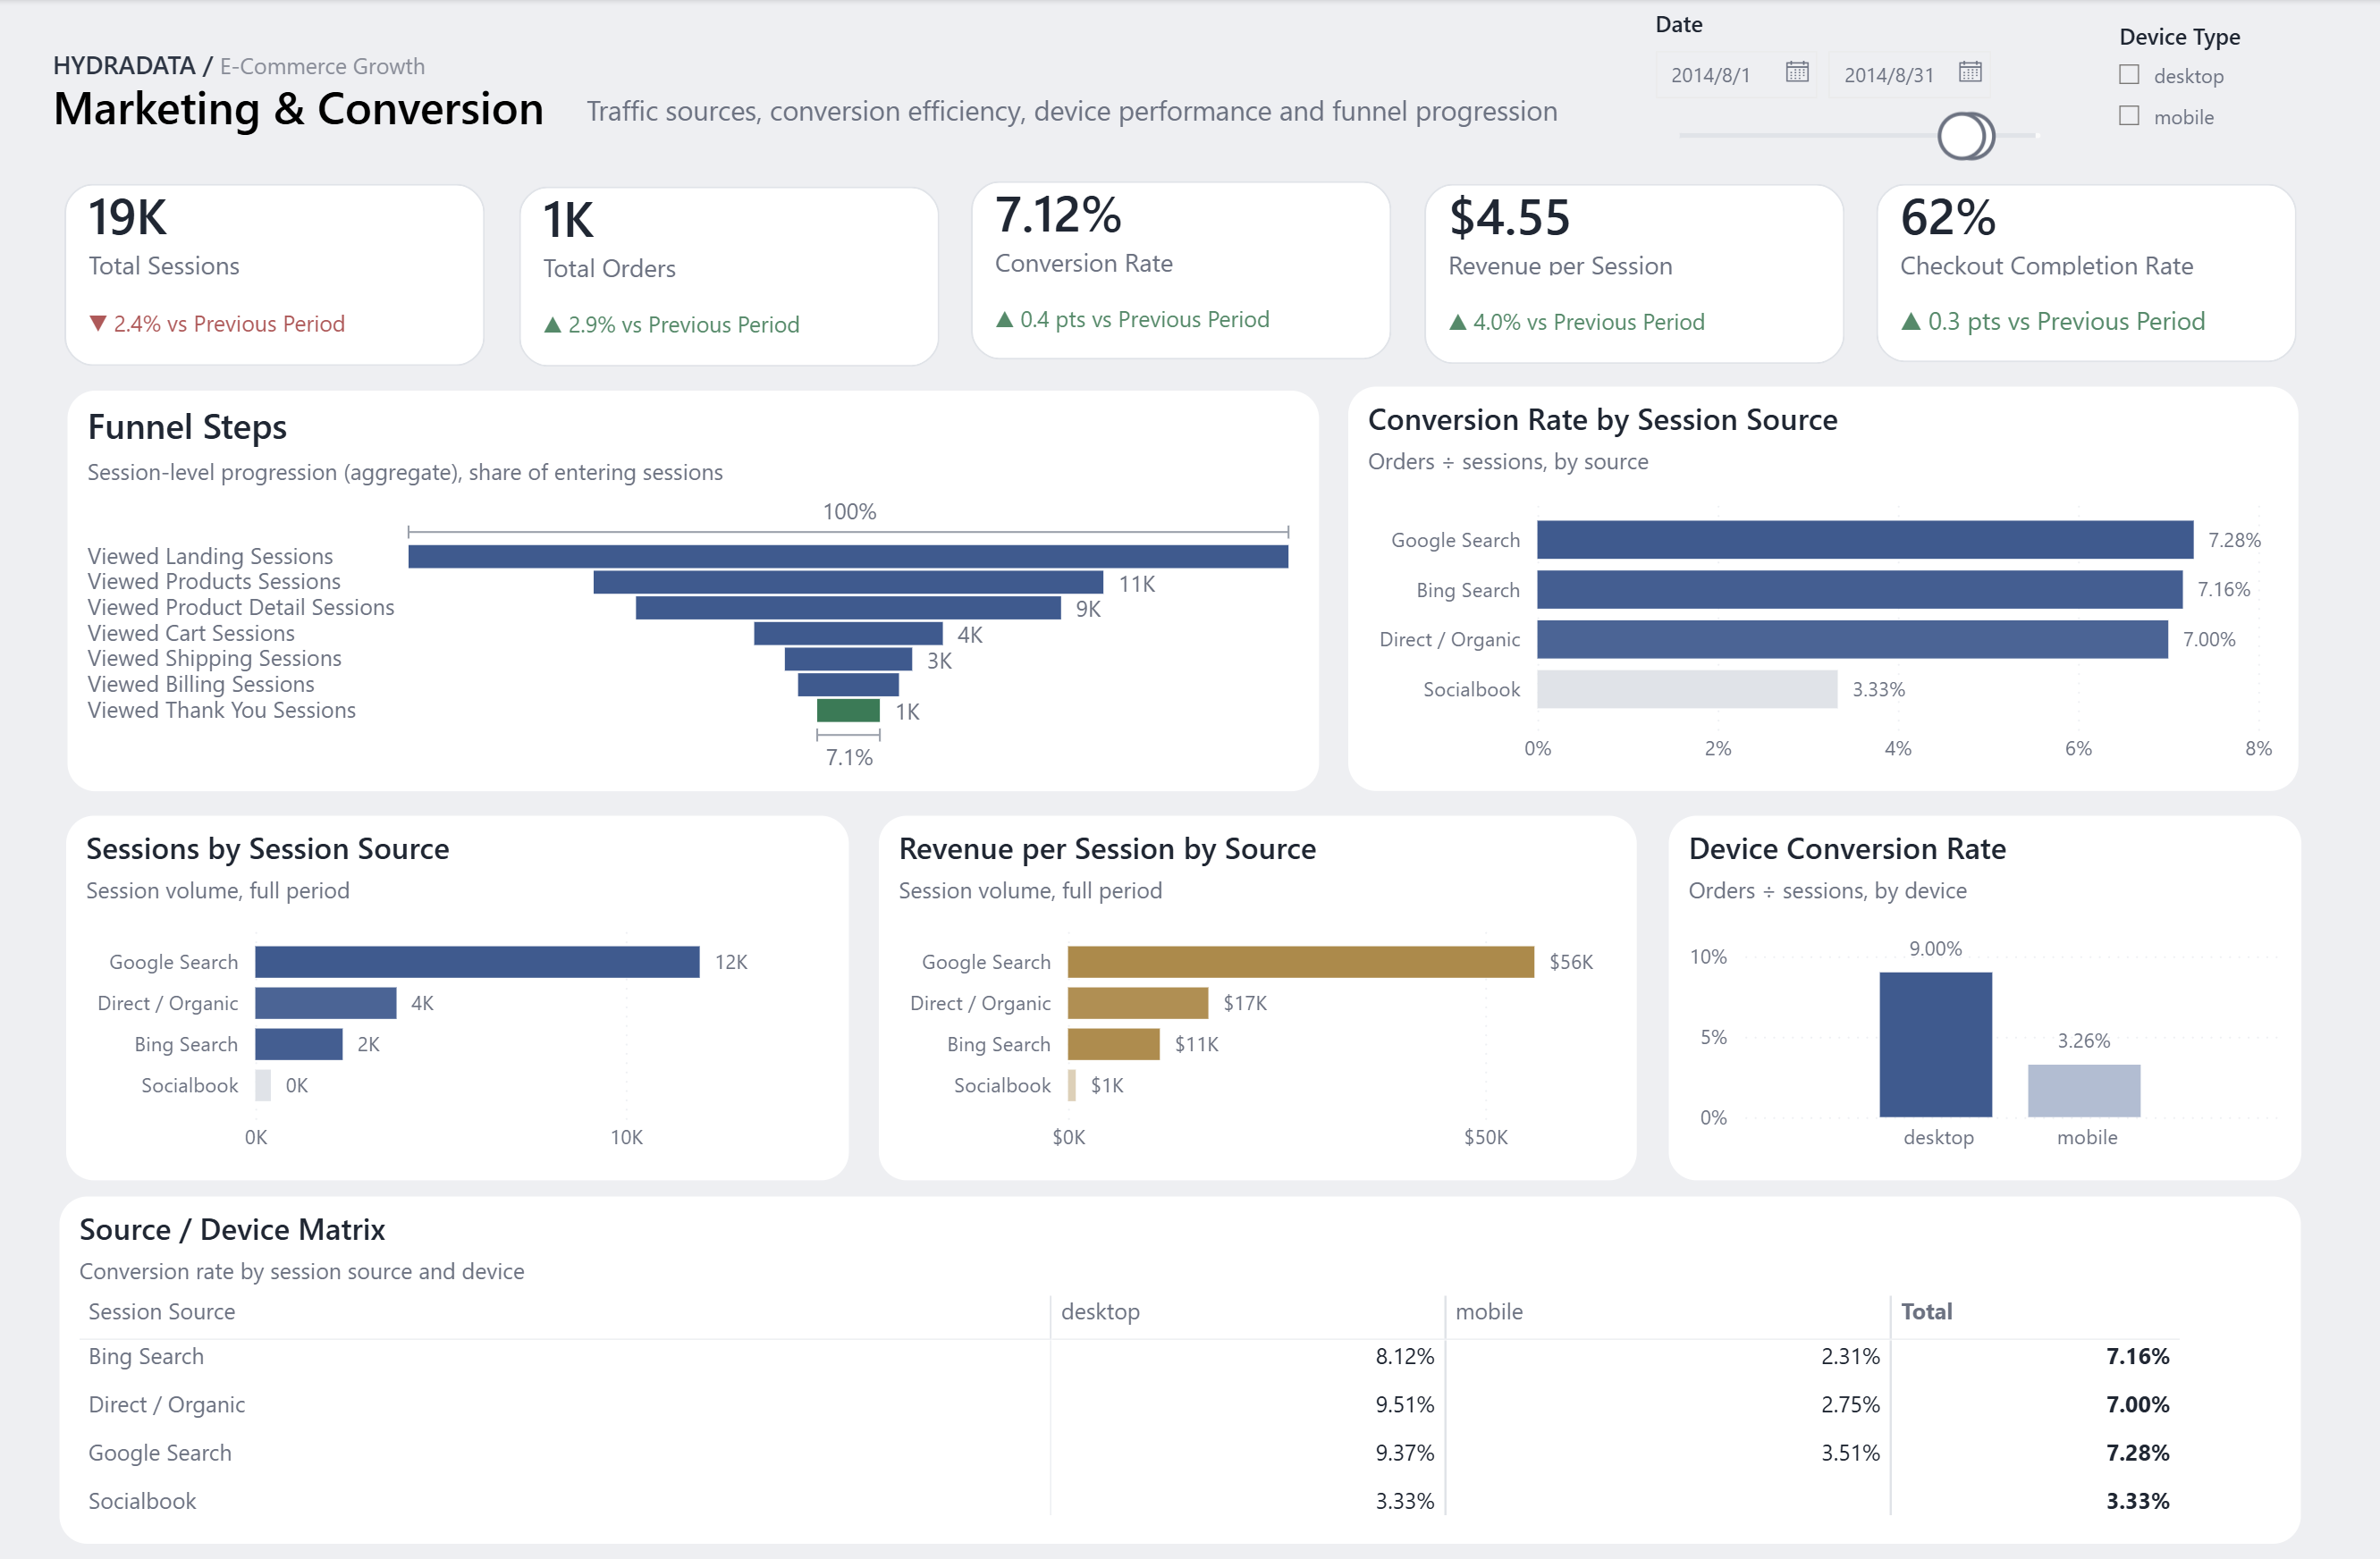2380x1559 pixels.
Task: Select Direct / Organic 4K sessions bar
Action: pyautogui.click(x=326, y=1003)
